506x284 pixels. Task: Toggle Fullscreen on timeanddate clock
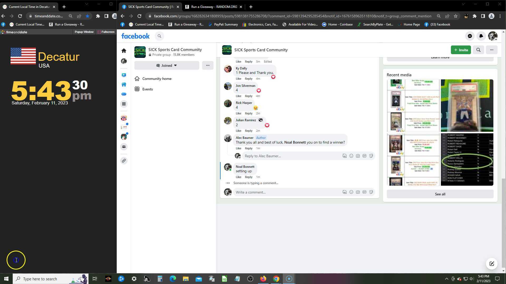pos(106,32)
